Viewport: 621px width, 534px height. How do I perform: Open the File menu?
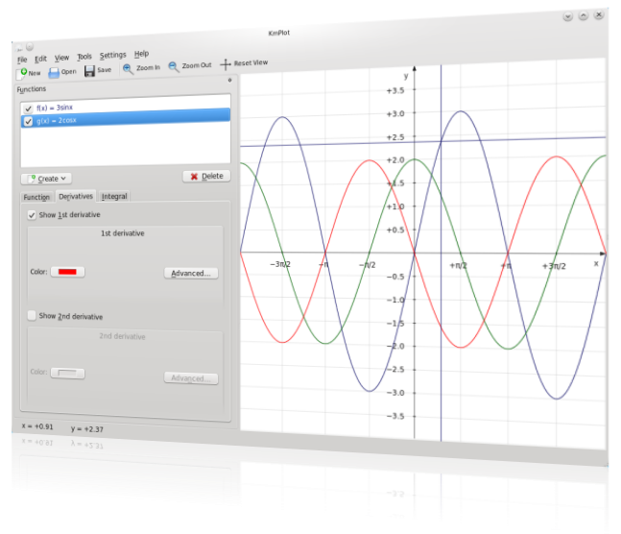pyautogui.click(x=22, y=60)
